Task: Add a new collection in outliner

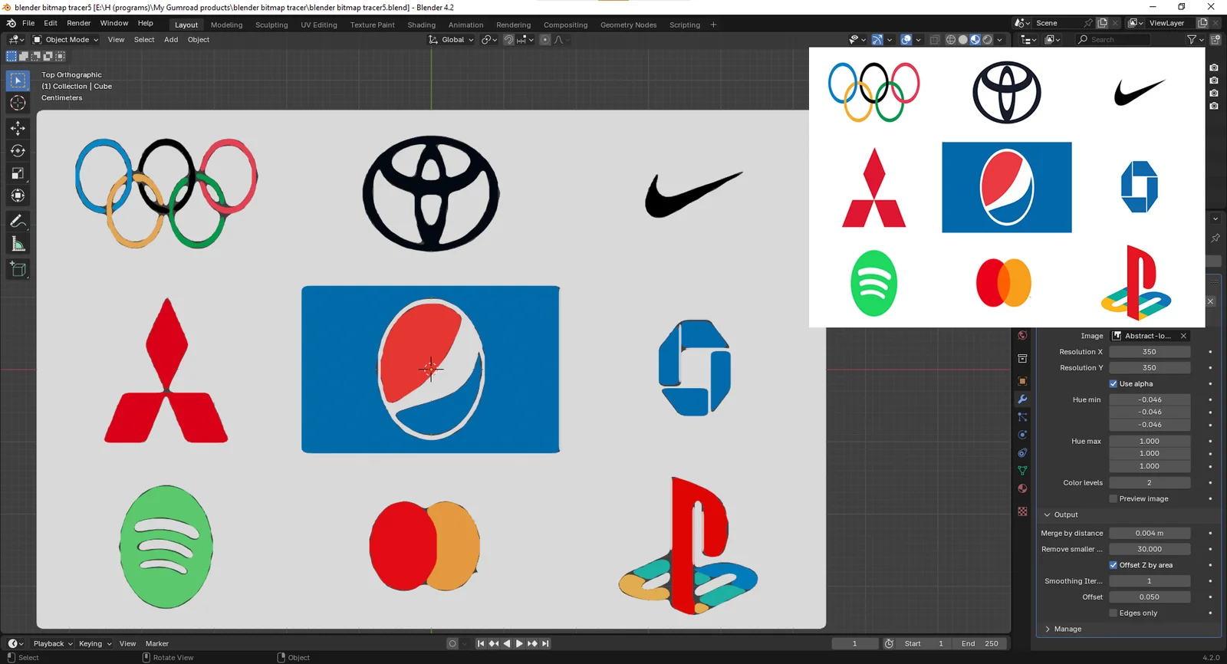Action: point(1215,40)
